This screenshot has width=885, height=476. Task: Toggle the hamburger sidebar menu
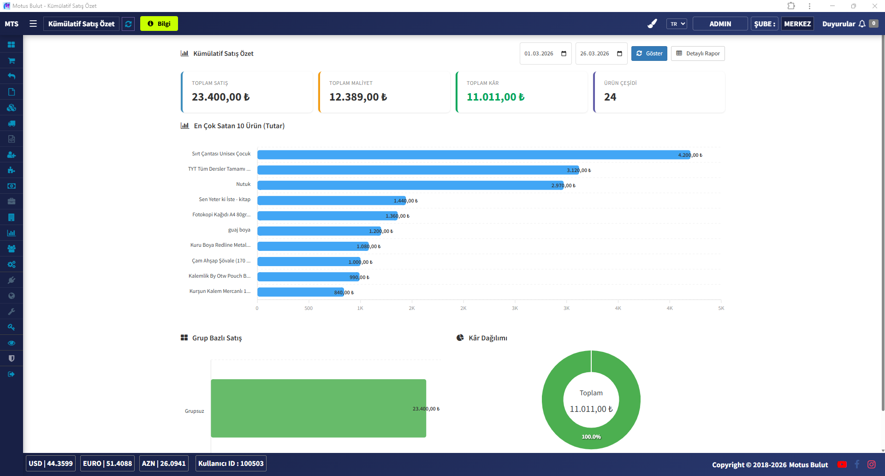click(x=33, y=24)
